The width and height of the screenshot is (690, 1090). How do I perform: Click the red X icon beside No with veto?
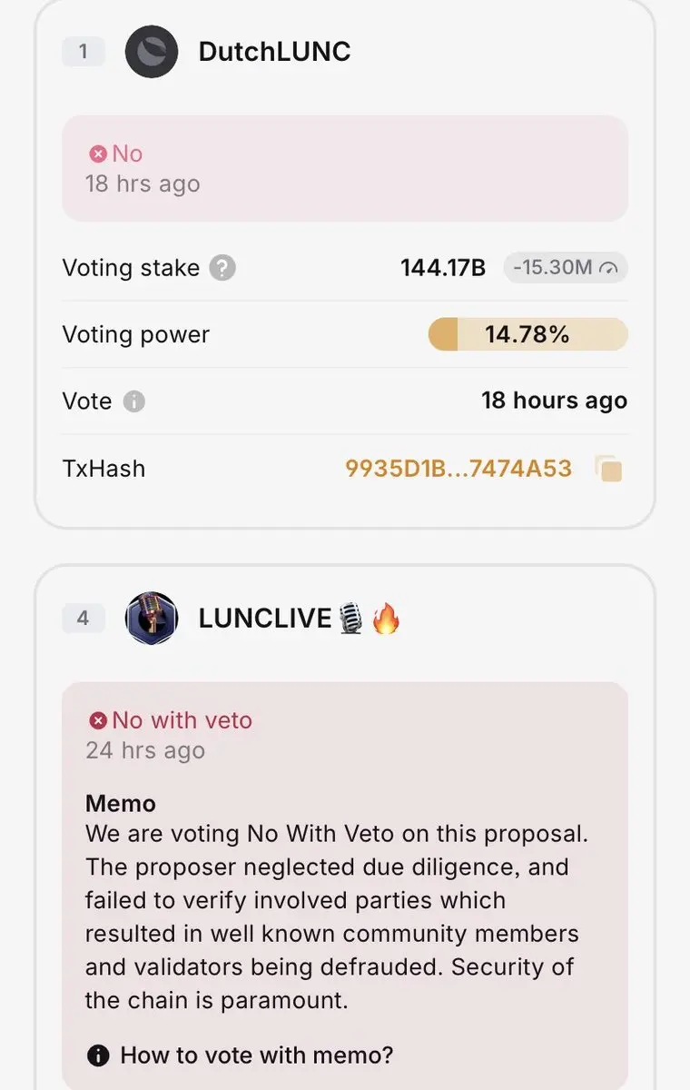coord(98,721)
